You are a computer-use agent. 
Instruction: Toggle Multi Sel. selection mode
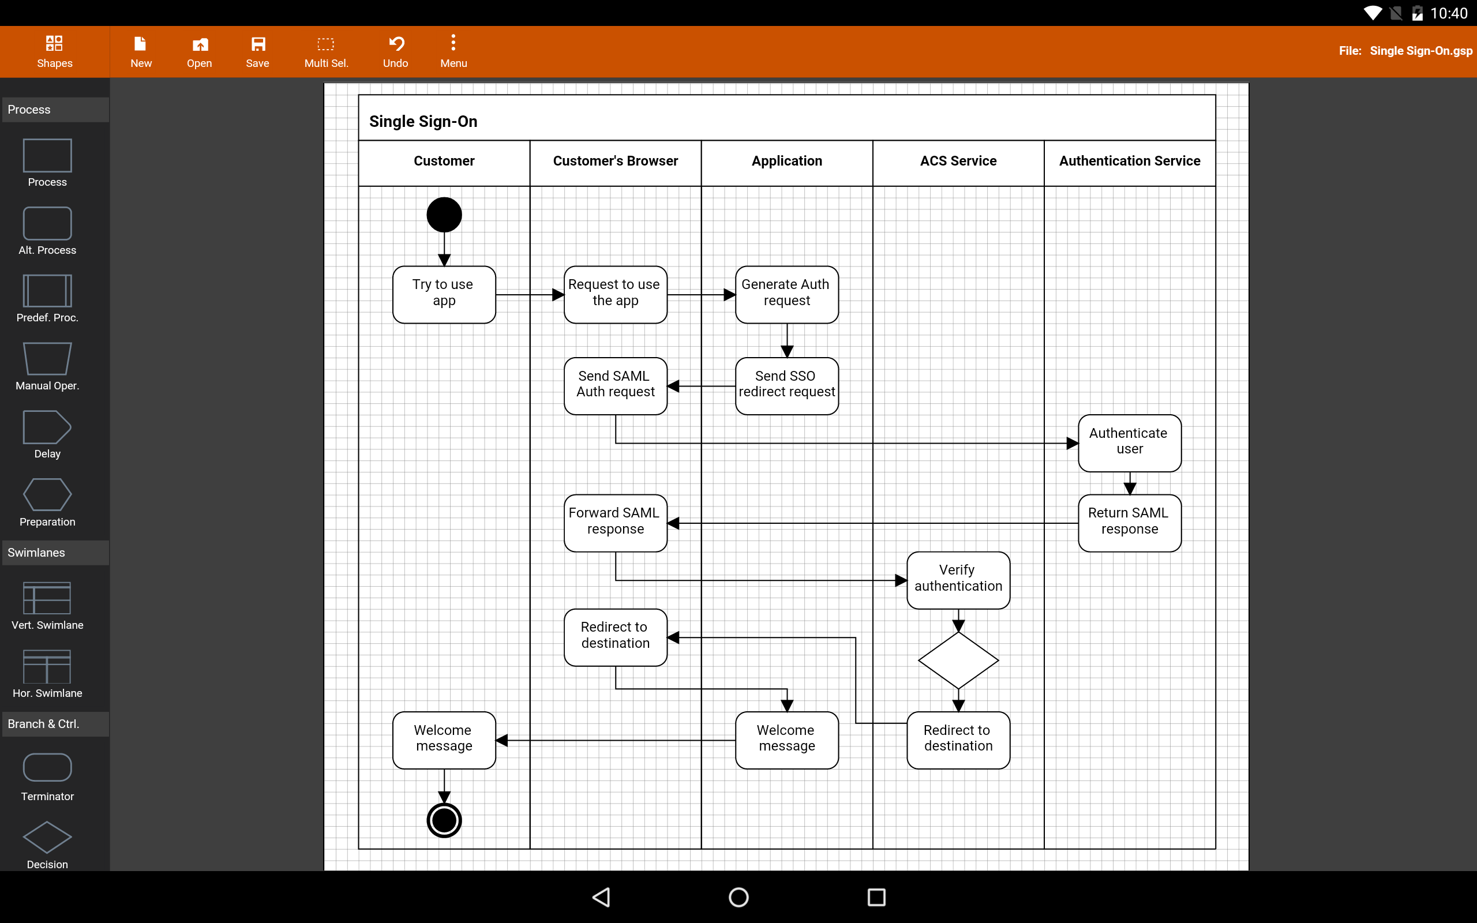click(326, 51)
